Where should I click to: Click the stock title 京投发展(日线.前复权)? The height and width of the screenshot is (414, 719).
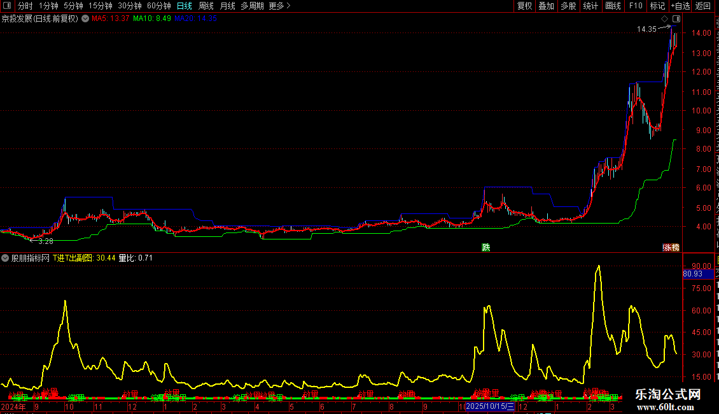pyautogui.click(x=40, y=19)
